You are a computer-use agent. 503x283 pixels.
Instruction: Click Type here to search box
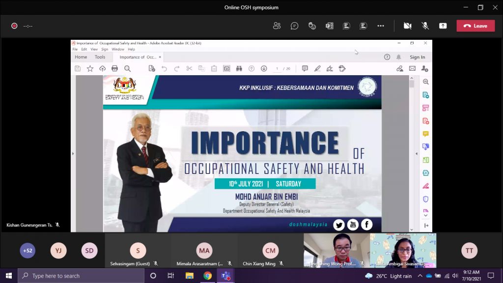[x=81, y=276]
